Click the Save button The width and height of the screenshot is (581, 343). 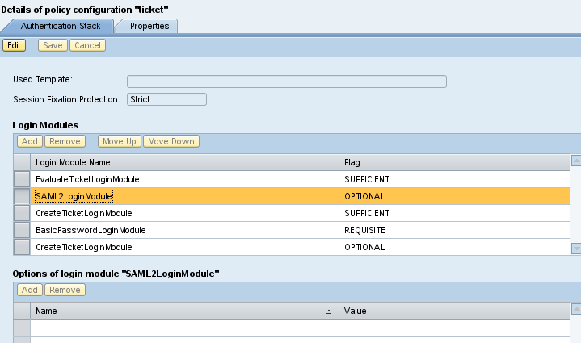[x=53, y=45]
